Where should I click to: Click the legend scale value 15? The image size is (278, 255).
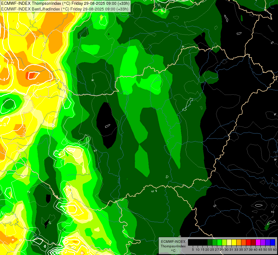202,250
